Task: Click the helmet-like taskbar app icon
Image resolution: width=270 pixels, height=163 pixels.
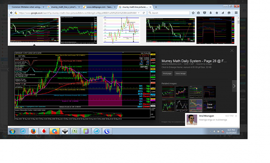Action: coord(65,131)
